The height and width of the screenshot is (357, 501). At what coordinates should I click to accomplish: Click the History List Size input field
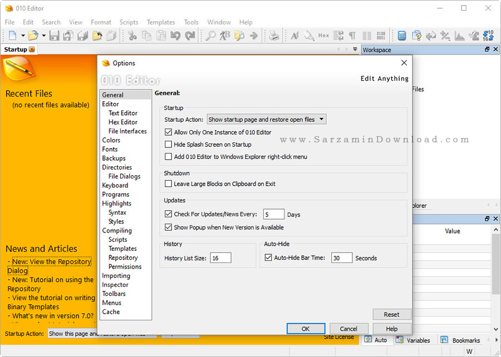coord(220,258)
